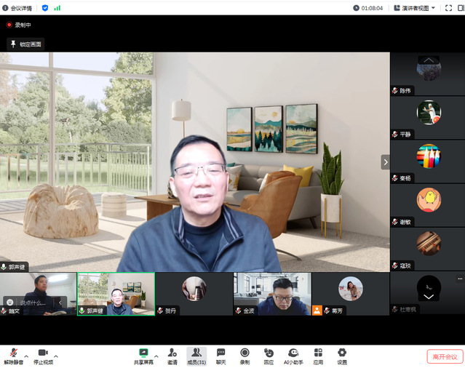Open the chat (聊天) panel
Viewport: 465px width, 368px height.
coord(220,355)
